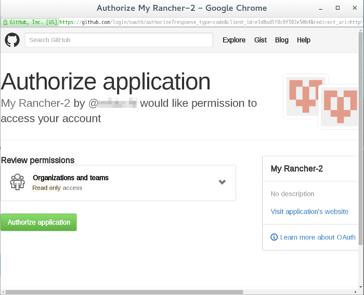Viewport: 364px width, 295px height.
Task: Click the green Authorize application button
Action: 39,222
